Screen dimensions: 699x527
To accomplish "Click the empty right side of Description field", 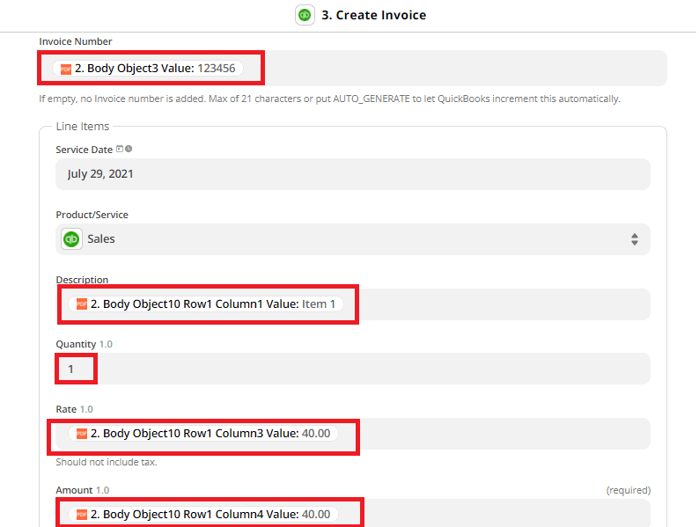I will pos(502,304).
